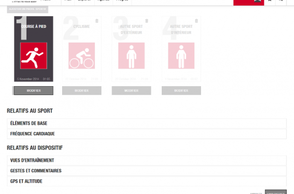Click Modifier under Autre sport d'extérieur
This screenshot has width=294, height=194.
(131, 90)
